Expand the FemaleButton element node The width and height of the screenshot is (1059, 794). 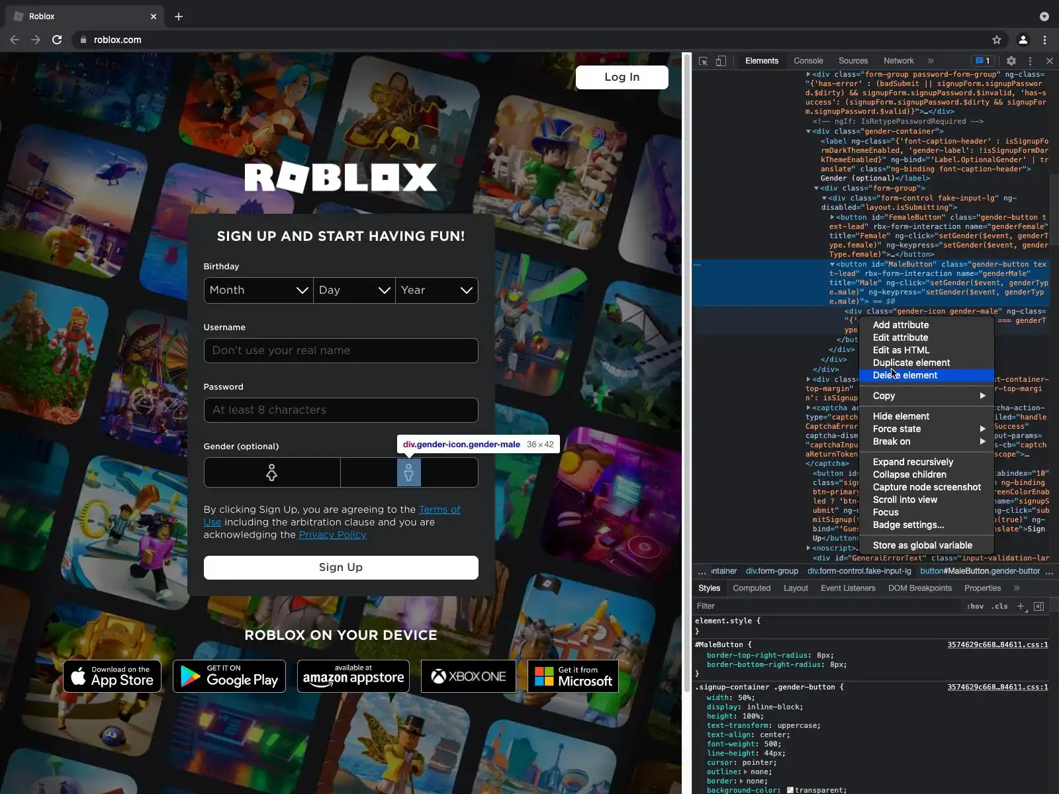[833, 217]
